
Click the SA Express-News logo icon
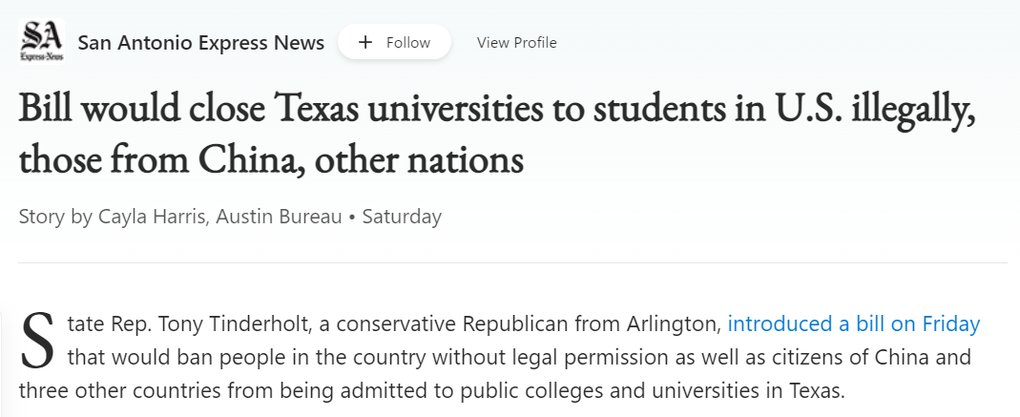tap(42, 42)
